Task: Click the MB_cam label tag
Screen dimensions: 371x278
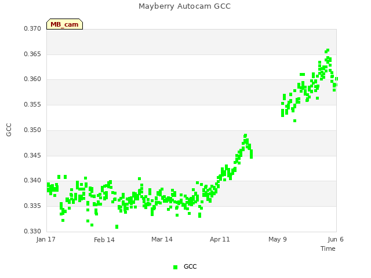Action: click(64, 24)
